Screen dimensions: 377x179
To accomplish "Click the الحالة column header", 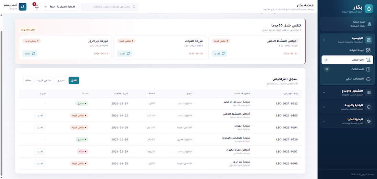I will pos(86,94).
